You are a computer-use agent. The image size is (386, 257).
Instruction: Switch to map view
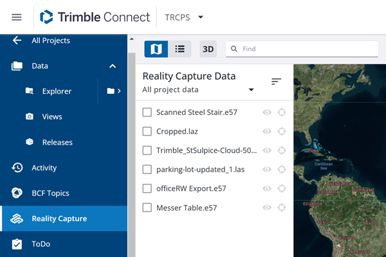pos(156,49)
